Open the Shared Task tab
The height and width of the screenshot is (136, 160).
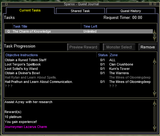coord(80,11)
